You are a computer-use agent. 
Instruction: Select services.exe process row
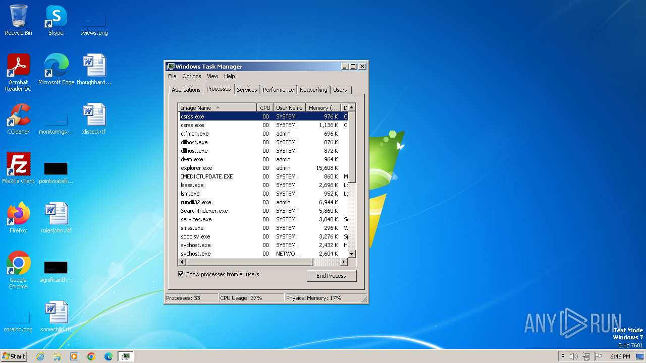[x=263, y=219]
